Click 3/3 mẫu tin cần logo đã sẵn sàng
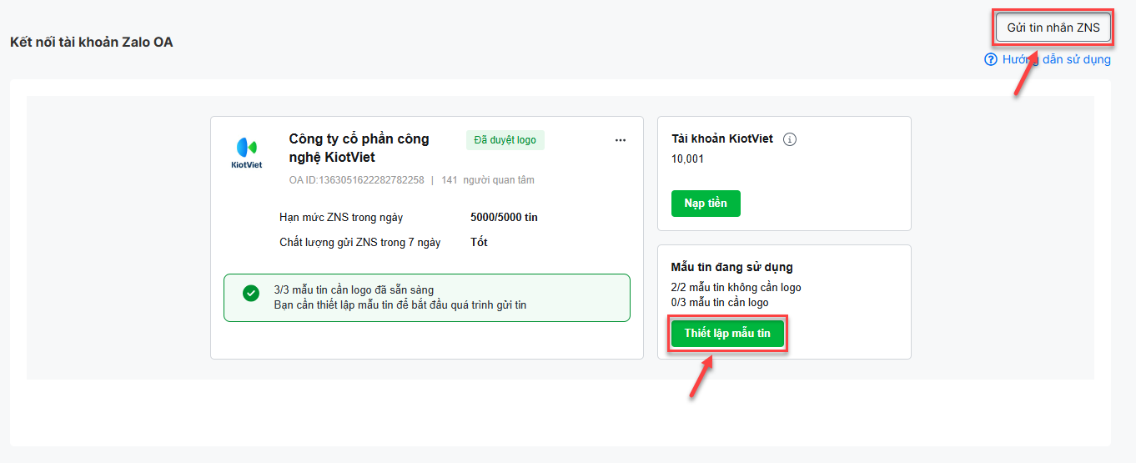This screenshot has width=1136, height=463. (x=354, y=290)
